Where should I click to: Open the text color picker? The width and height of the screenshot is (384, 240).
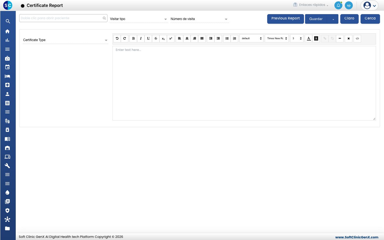tap(309, 38)
